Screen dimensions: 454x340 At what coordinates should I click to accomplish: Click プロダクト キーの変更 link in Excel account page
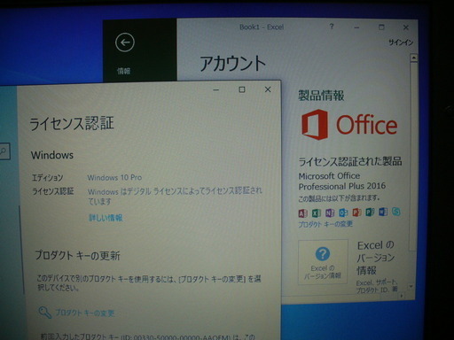(325, 224)
